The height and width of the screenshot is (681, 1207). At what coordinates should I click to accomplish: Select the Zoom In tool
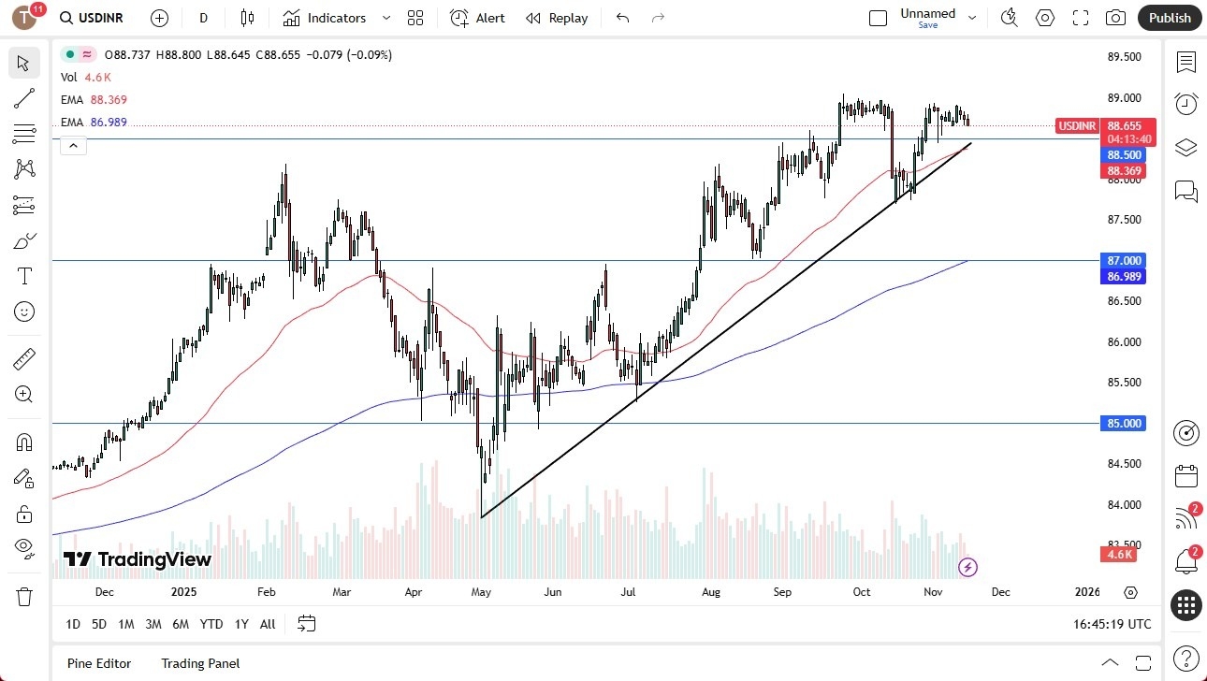click(24, 394)
